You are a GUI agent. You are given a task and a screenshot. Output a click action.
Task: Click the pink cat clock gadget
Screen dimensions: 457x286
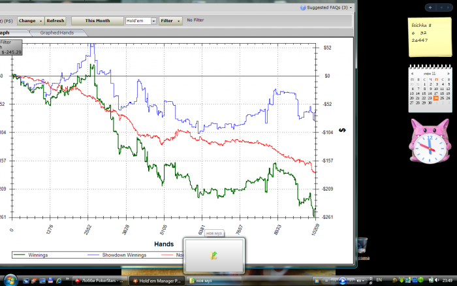430,141
